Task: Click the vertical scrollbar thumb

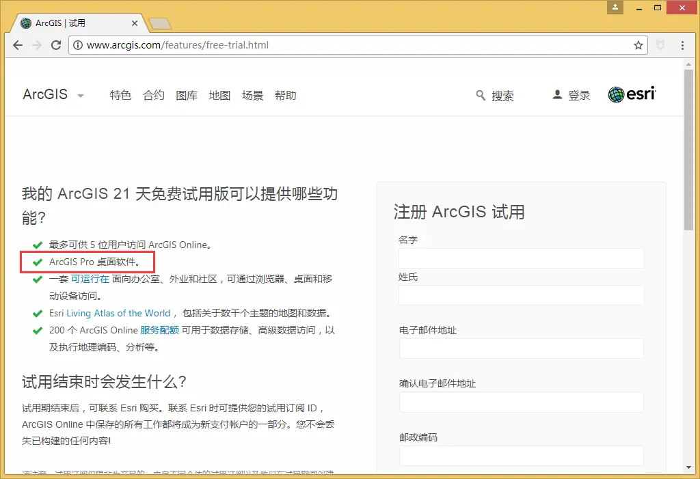Action: point(688,150)
